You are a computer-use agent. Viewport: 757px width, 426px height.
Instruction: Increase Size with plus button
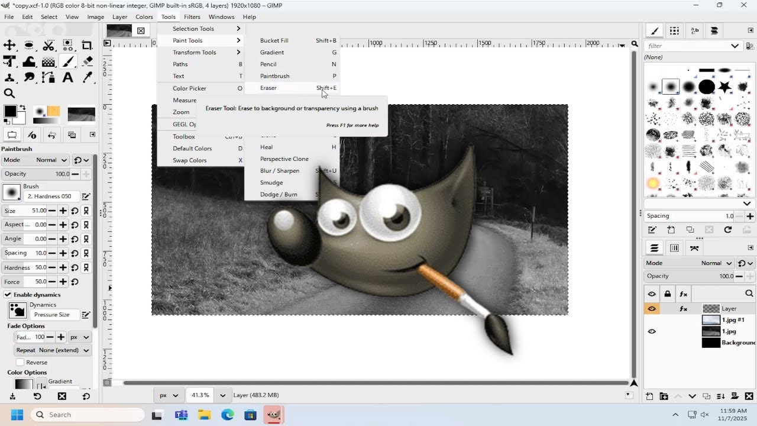pyautogui.click(x=63, y=211)
